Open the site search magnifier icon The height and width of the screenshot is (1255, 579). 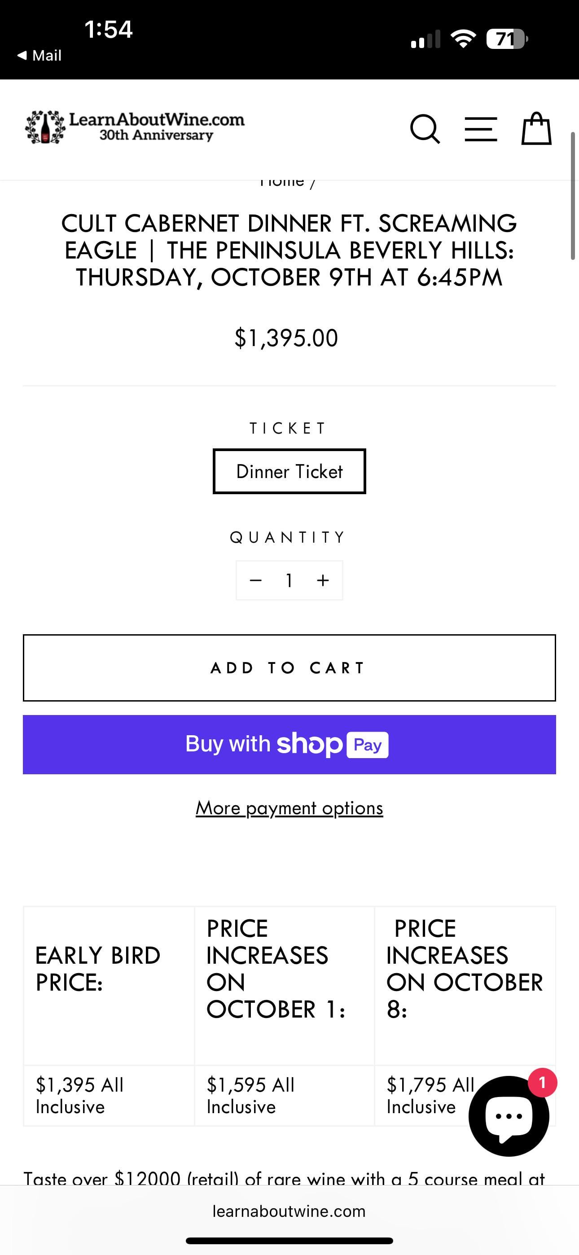[425, 129]
